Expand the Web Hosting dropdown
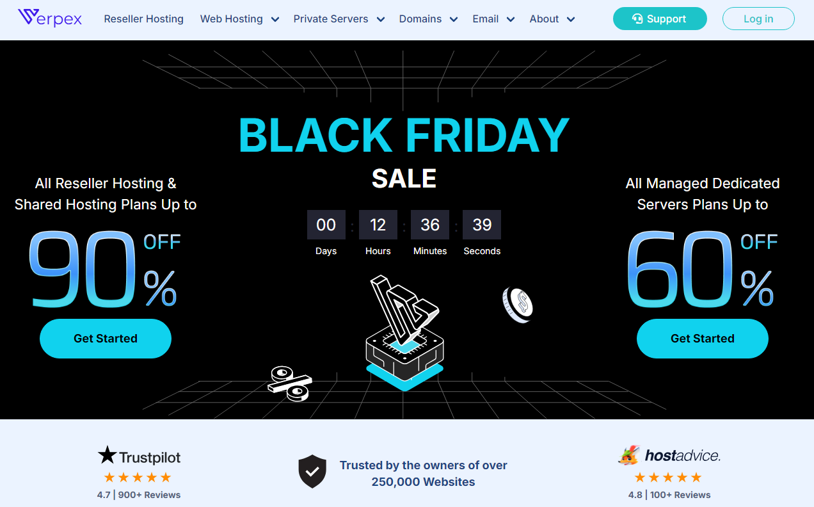This screenshot has height=507, width=814. (x=275, y=19)
